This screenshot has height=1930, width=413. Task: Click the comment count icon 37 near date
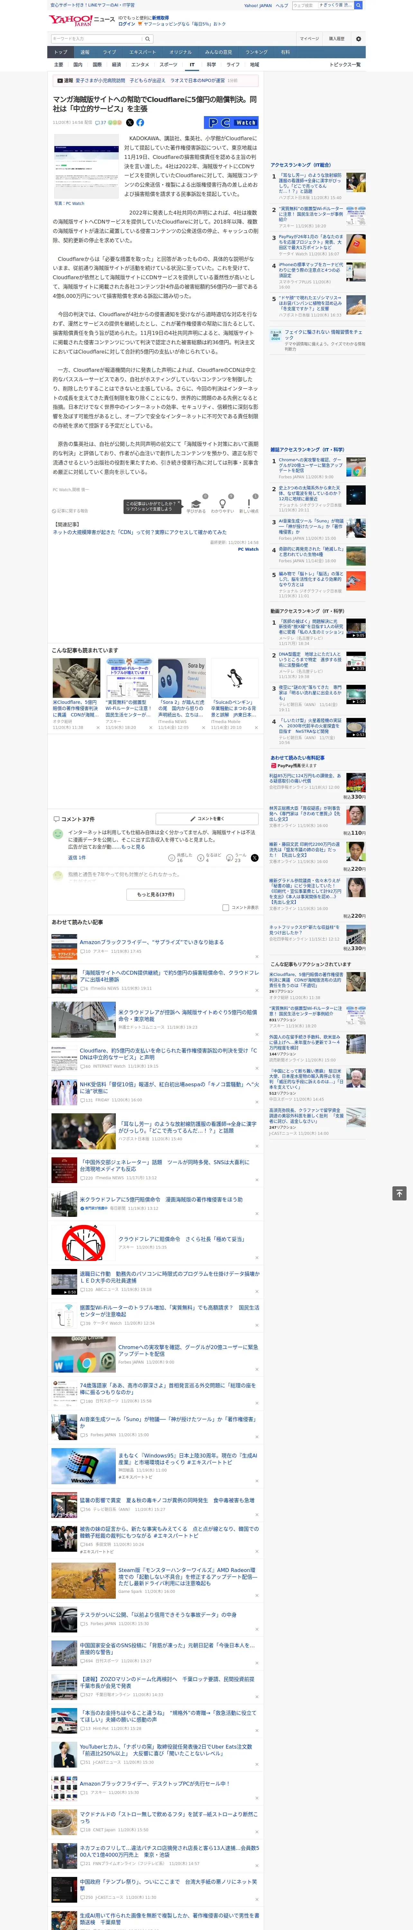[x=100, y=122]
